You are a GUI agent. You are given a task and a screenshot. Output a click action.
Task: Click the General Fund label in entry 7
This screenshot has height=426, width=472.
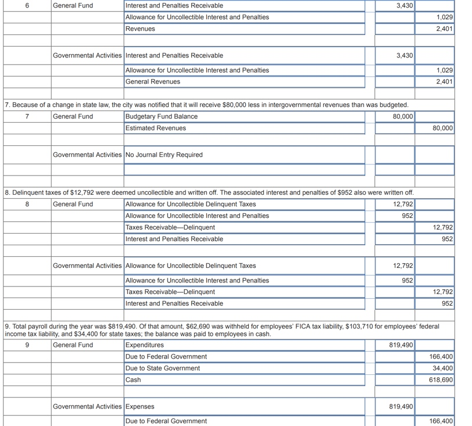[73, 116]
